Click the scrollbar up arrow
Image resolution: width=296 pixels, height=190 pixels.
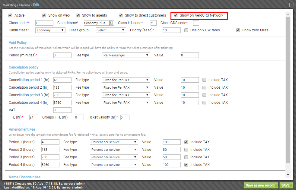coord(288,14)
